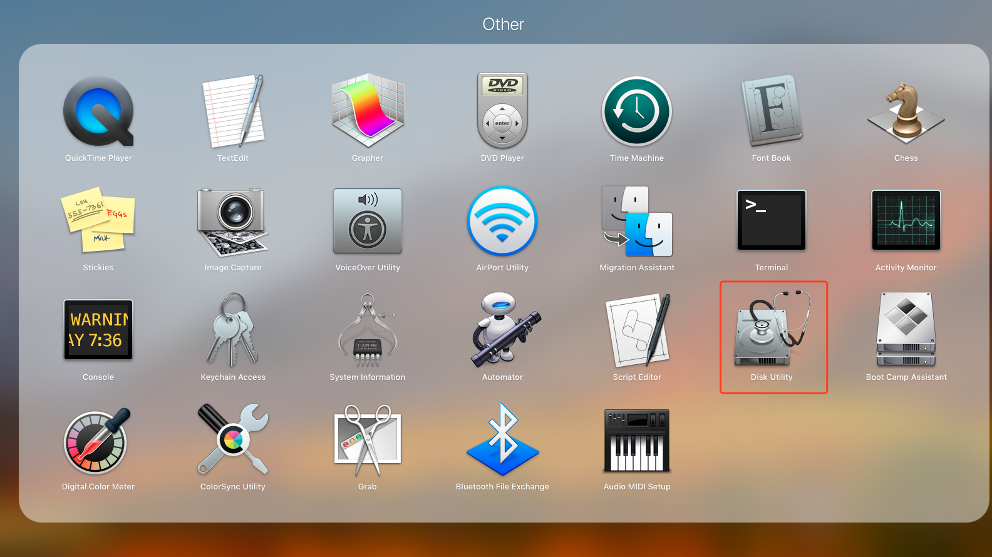992x557 pixels.
Task: Launch the Terminal app
Action: pos(772,221)
